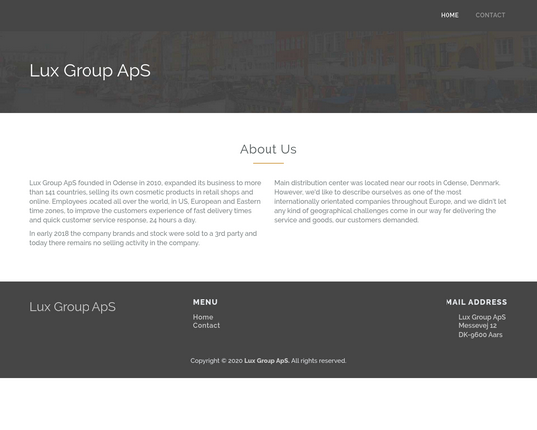The width and height of the screenshot is (537, 430).
Task: Click the All rights reserved text
Action: (x=319, y=361)
